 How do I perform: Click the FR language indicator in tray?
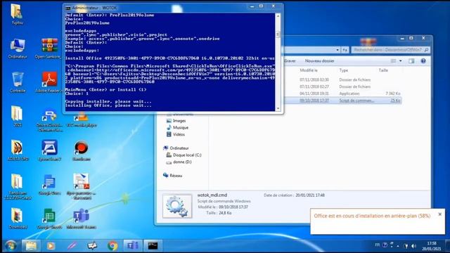click(377, 245)
